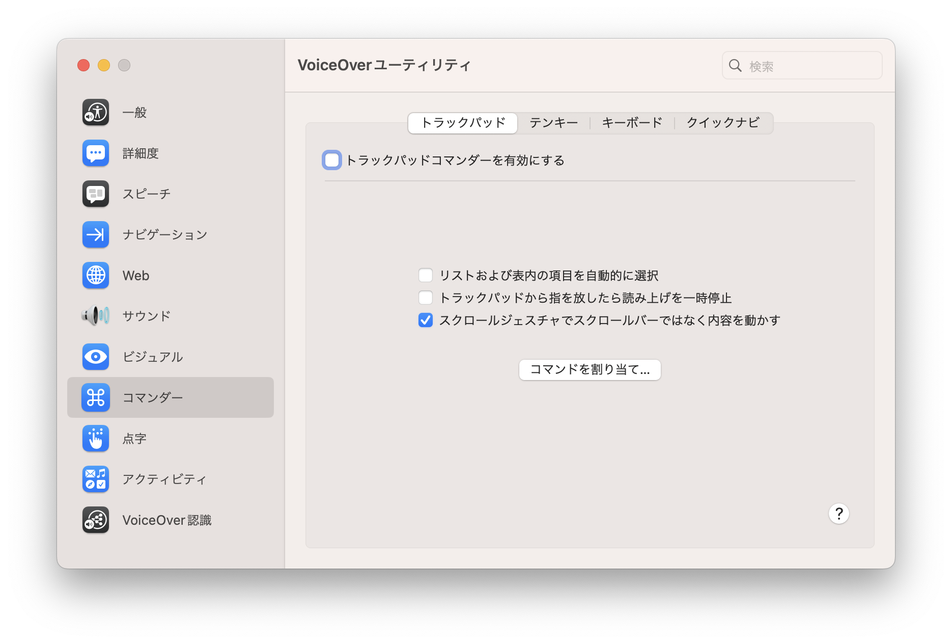
Task: Open the キーボード tab
Action: 631,123
